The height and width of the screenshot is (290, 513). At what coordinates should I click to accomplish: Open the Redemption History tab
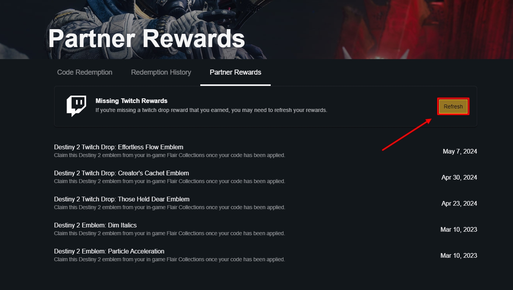click(161, 72)
